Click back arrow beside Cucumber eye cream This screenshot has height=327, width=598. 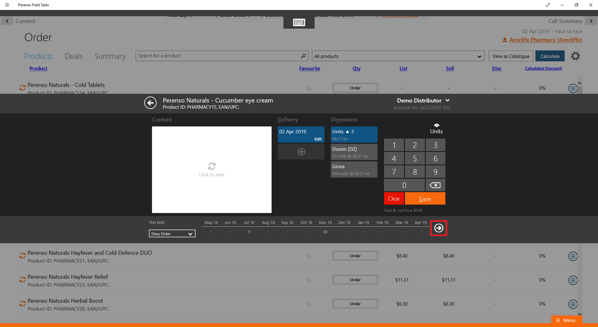[x=150, y=103]
